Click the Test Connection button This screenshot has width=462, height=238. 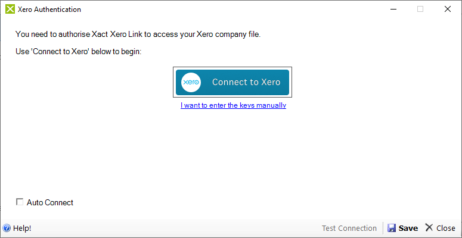click(x=349, y=228)
